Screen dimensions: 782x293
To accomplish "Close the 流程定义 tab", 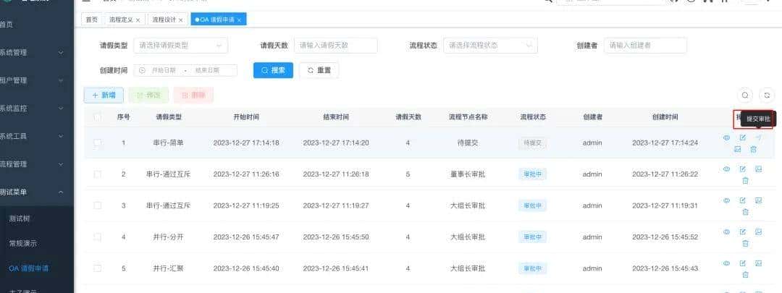I will [x=138, y=20].
